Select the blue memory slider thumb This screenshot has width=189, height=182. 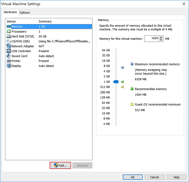tap(116, 82)
